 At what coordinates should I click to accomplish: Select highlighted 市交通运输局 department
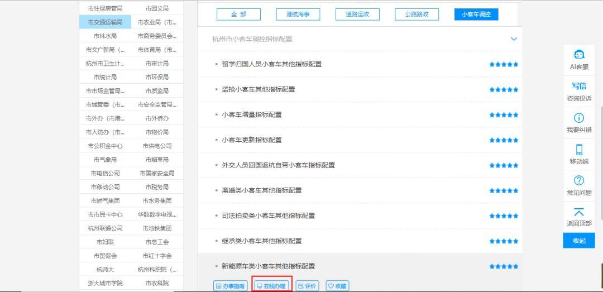click(x=105, y=22)
